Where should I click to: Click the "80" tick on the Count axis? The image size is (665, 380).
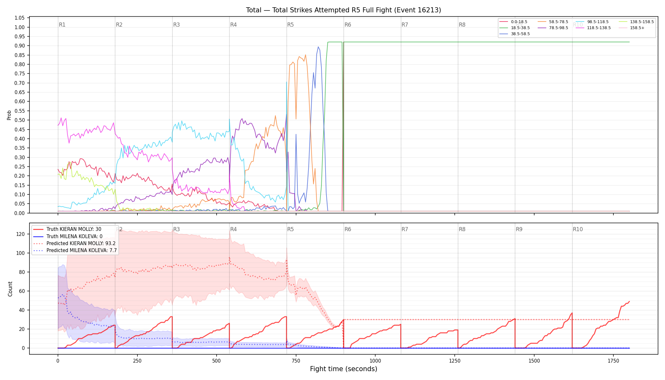point(22,272)
